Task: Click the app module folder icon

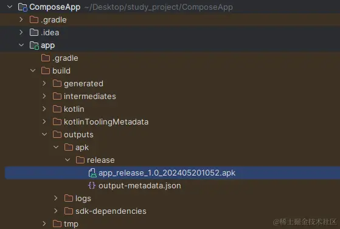Action: [34, 46]
